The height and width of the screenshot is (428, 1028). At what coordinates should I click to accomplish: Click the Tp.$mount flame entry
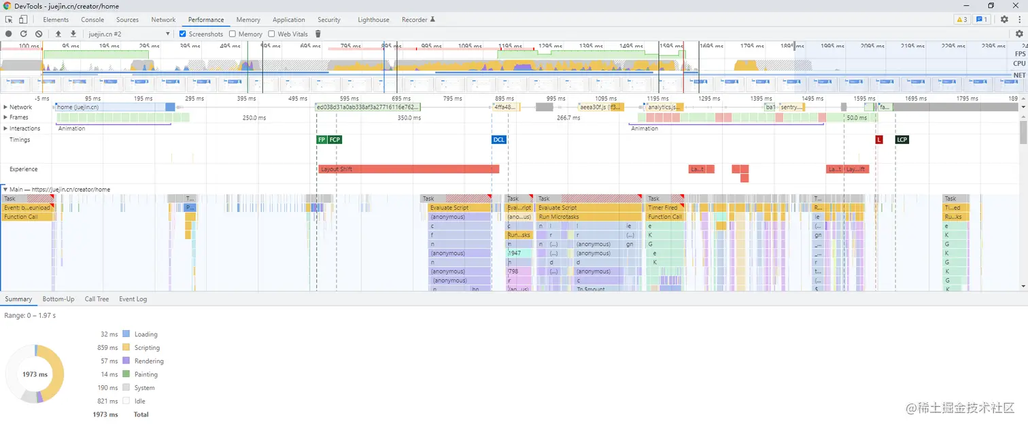coord(598,289)
